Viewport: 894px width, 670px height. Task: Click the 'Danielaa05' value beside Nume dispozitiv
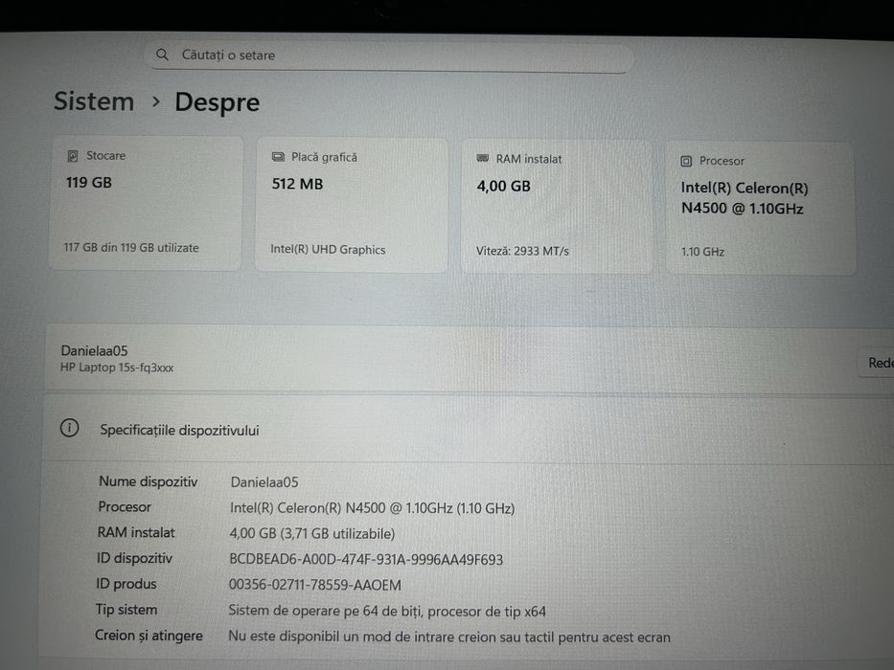tap(264, 482)
